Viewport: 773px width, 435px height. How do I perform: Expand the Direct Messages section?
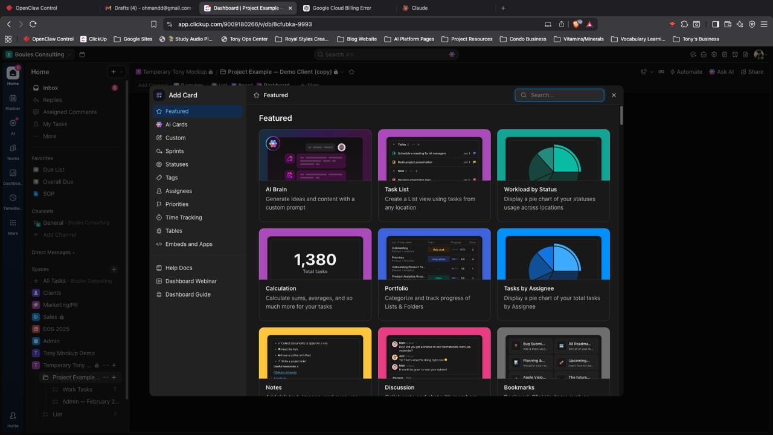click(53, 253)
